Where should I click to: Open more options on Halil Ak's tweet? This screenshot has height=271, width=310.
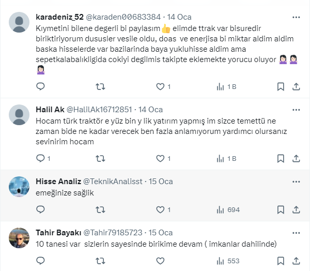tap(296, 109)
